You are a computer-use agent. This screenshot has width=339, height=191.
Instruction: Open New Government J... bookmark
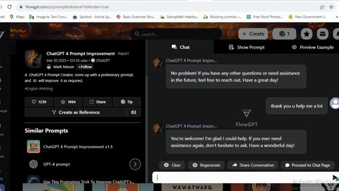coord(307,16)
